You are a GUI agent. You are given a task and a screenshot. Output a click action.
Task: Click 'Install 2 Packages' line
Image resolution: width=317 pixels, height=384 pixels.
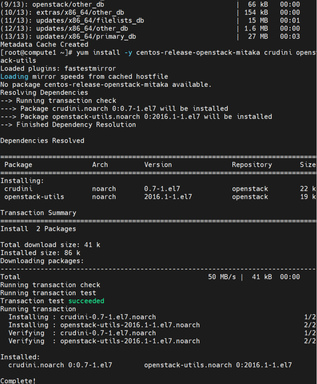[x=39, y=229]
